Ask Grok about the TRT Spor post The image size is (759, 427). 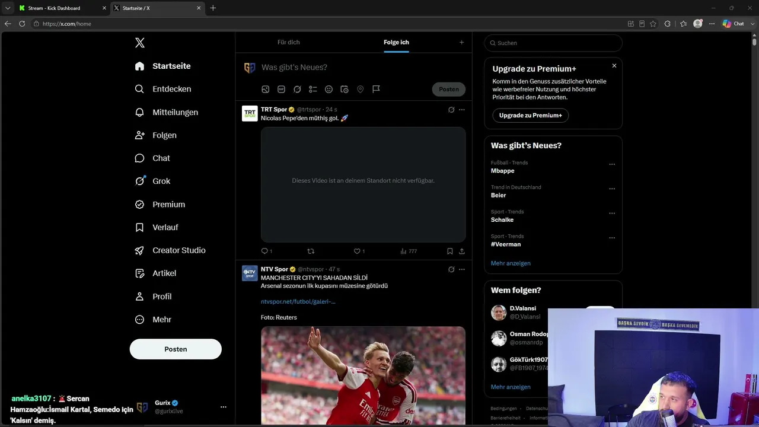[x=451, y=110]
